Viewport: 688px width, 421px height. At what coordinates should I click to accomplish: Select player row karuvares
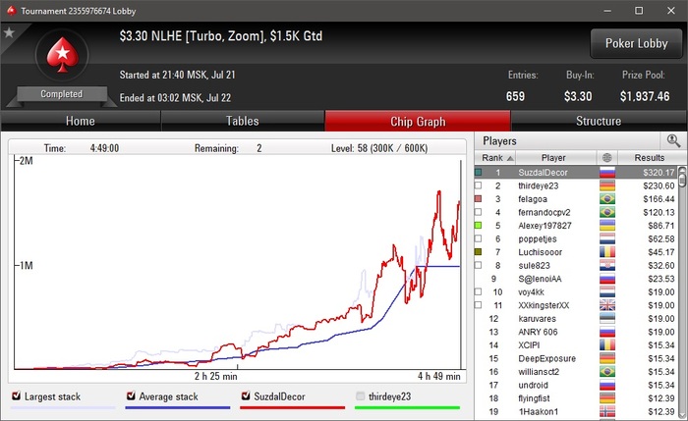coord(576,319)
